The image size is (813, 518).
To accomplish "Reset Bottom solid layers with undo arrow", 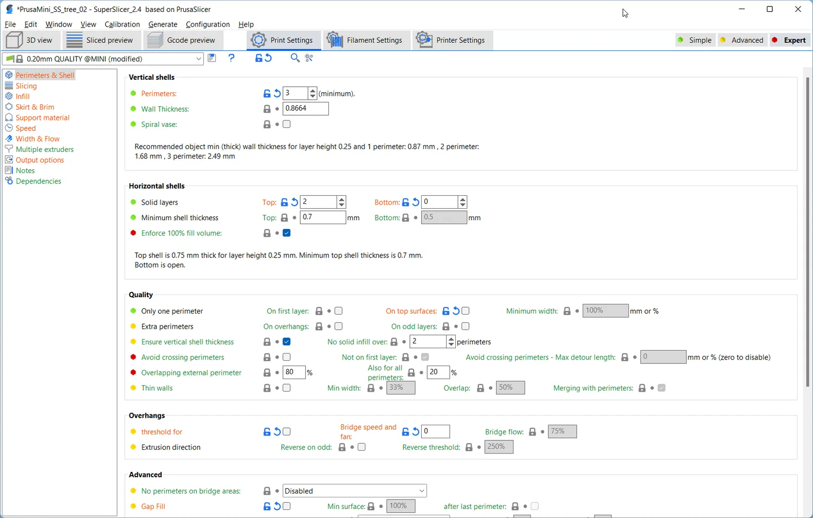I will (416, 202).
